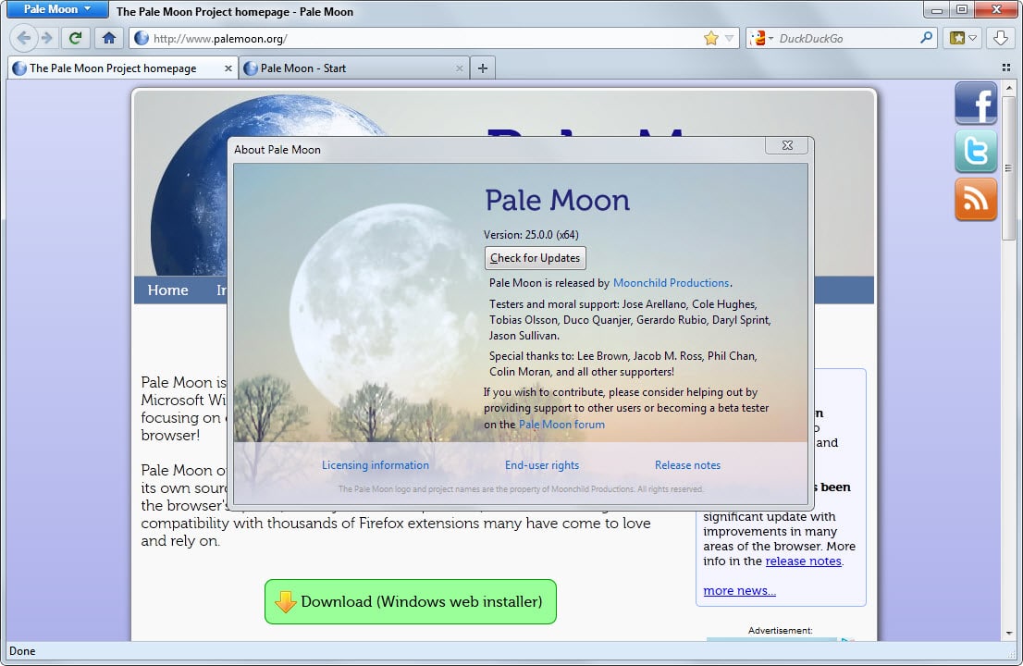This screenshot has height=666, width=1023.
Task: Open a new tab with plus button
Action: coord(483,68)
